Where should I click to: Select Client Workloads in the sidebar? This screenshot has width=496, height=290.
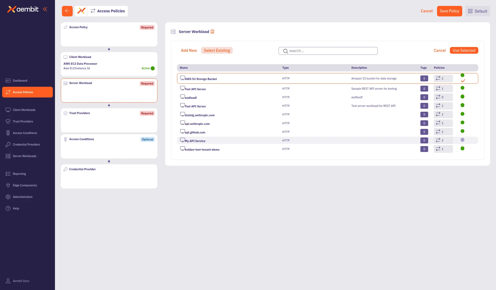coord(24,110)
